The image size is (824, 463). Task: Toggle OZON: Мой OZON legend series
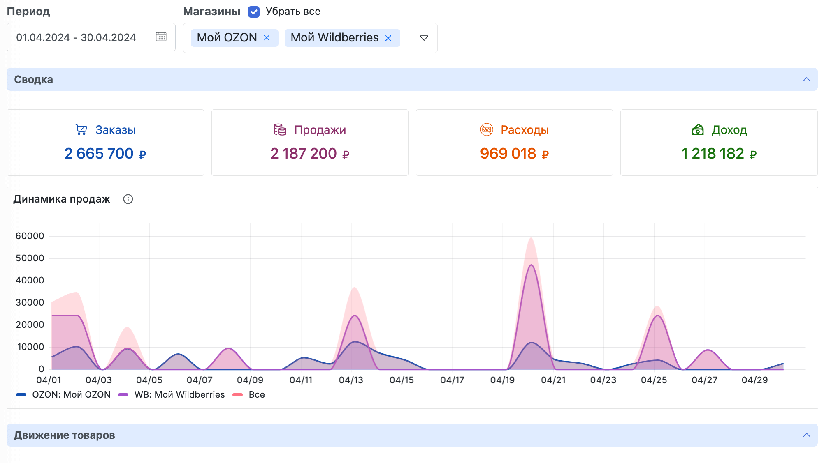coord(63,395)
